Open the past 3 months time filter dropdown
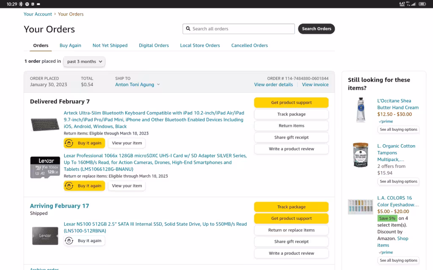 (x=84, y=62)
